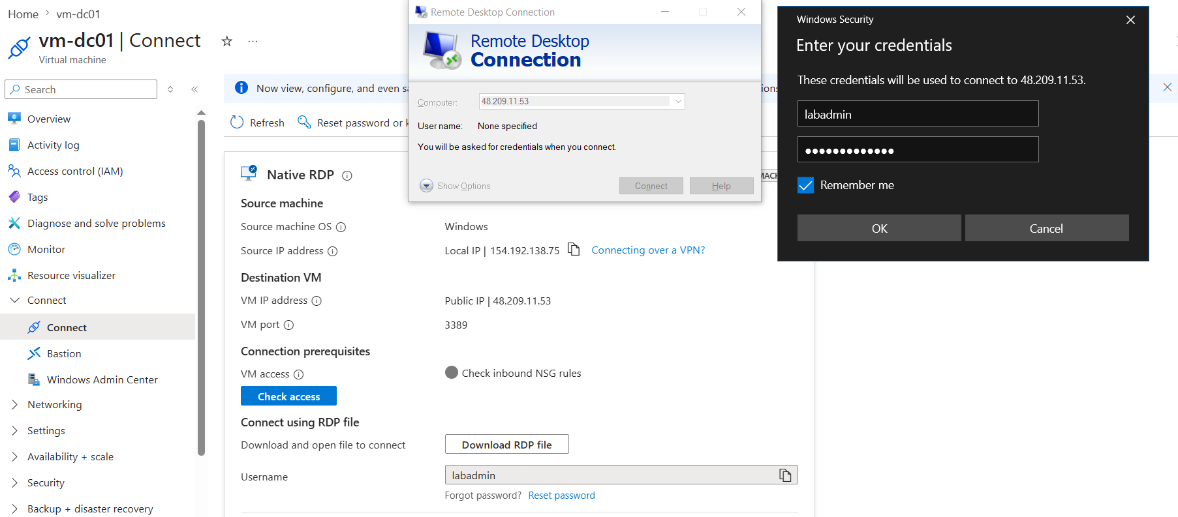
Task: Copy the local IP address 154.192.138.75
Action: (574, 250)
